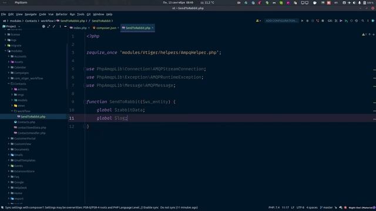Expand the actions folder
Image resolution: width=376 pixels, height=211 pixels.
click(12, 89)
